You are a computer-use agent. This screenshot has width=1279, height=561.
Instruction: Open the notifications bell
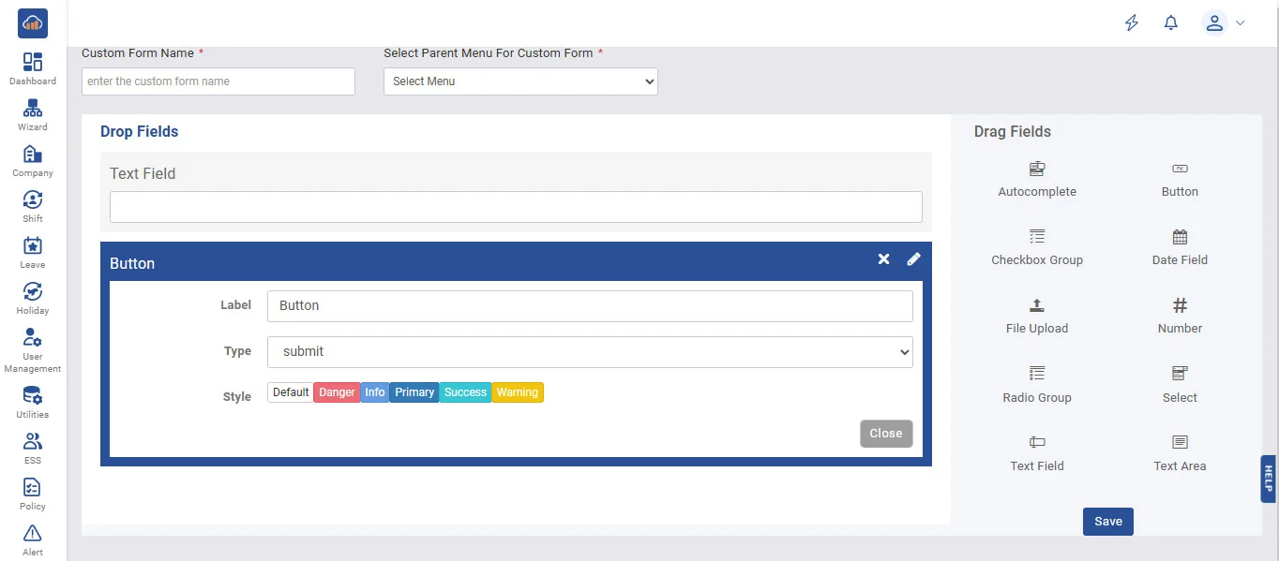pos(1170,23)
